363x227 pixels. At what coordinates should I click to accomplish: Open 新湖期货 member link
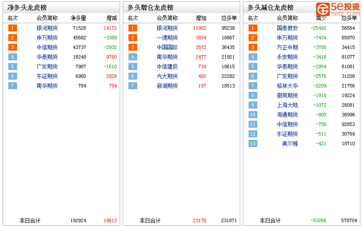click(167, 86)
